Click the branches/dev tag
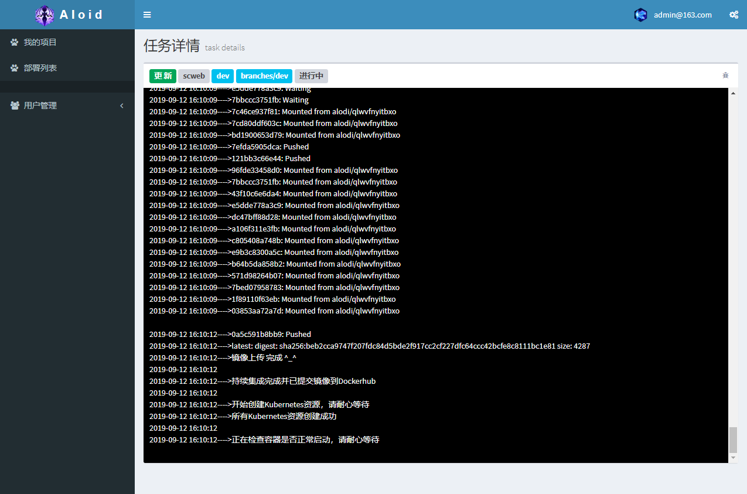Screen dimensions: 747x494 point(264,76)
